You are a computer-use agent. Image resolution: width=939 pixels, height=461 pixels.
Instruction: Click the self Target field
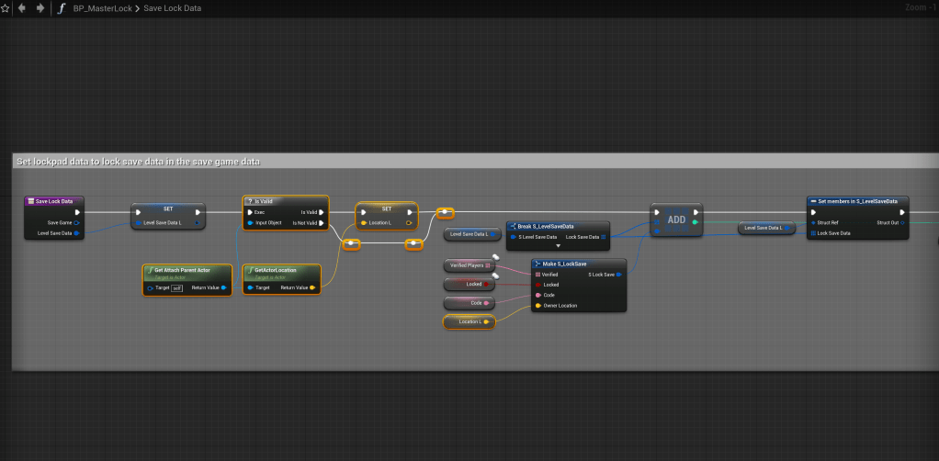point(178,287)
